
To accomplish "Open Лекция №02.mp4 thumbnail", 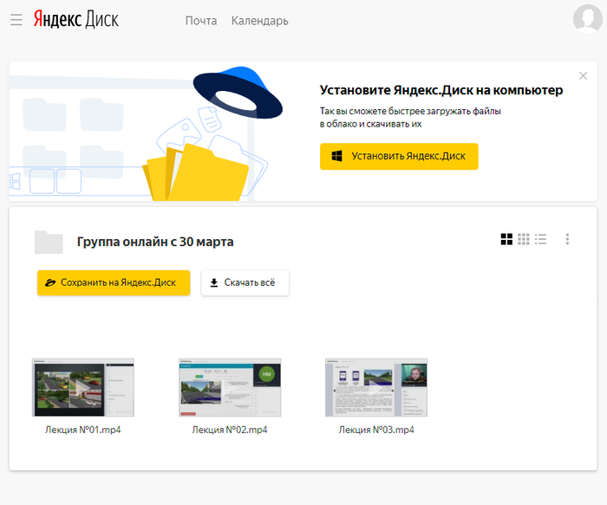I will pyautogui.click(x=229, y=388).
